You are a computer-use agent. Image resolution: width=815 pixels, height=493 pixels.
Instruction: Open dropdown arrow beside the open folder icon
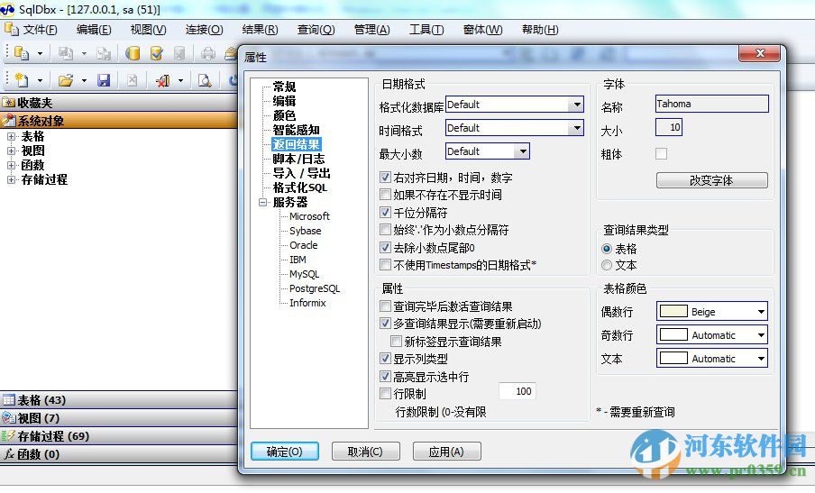coord(84,80)
